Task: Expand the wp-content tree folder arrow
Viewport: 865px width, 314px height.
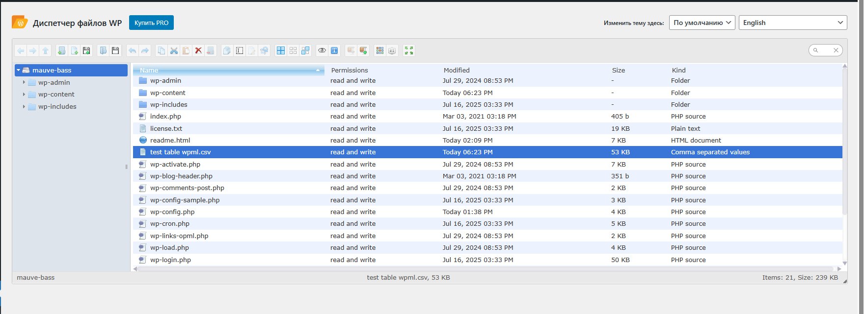Action: coord(24,95)
